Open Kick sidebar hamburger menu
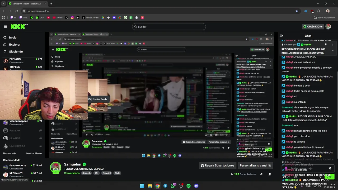The width and height of the screenshot is (338, 190). (x=6, y=26)
